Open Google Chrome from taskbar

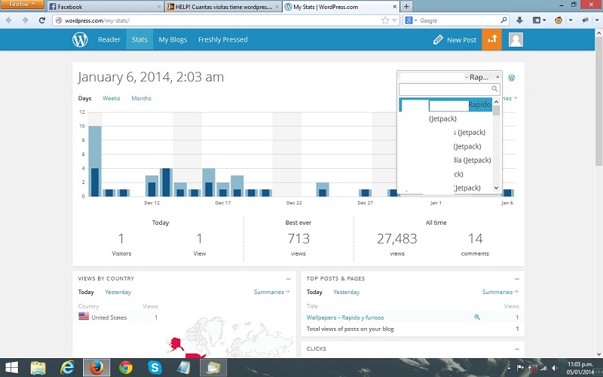point(125,368)
